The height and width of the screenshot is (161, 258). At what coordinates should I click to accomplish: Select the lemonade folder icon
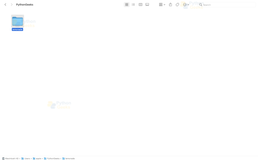(18, 21)
